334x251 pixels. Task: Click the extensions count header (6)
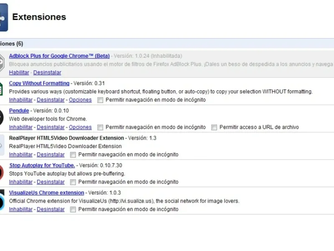click(x=12, y=44)
